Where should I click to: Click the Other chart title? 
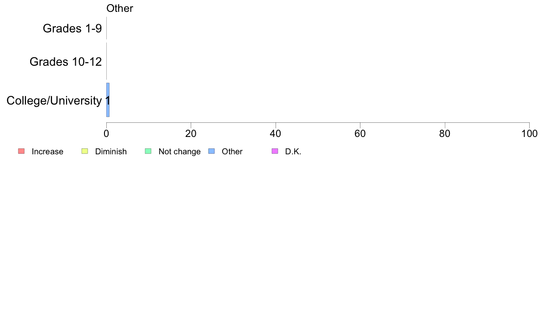[x=120, y=8]
